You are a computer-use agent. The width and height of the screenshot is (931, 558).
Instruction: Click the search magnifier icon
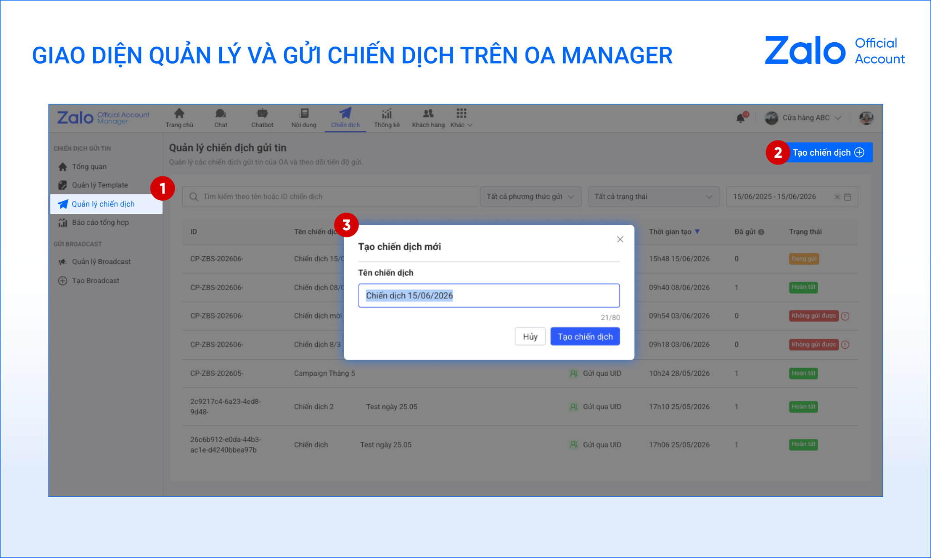194,197
